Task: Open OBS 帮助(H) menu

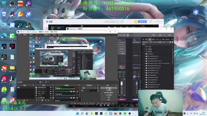Action: tap(60, 35)
